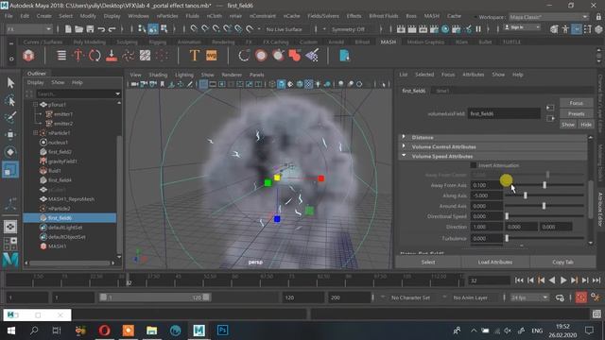Click the Save Scene disk icon
This screenshot has width=605, height=340.
tap(90, 29)
